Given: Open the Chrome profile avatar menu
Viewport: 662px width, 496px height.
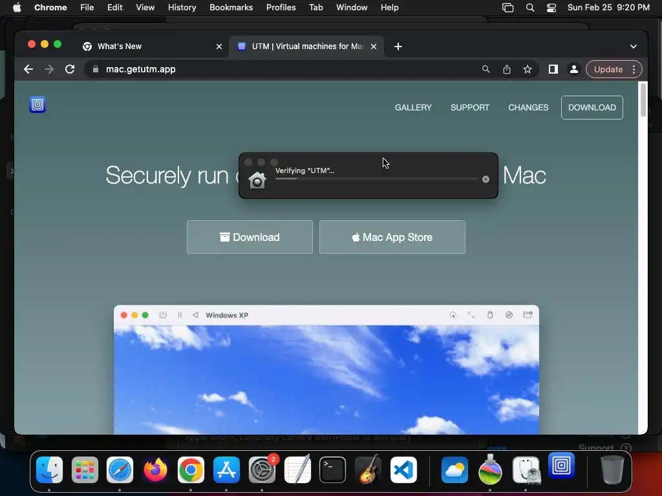Looking at the screenshot, I should tap(574, 69).
